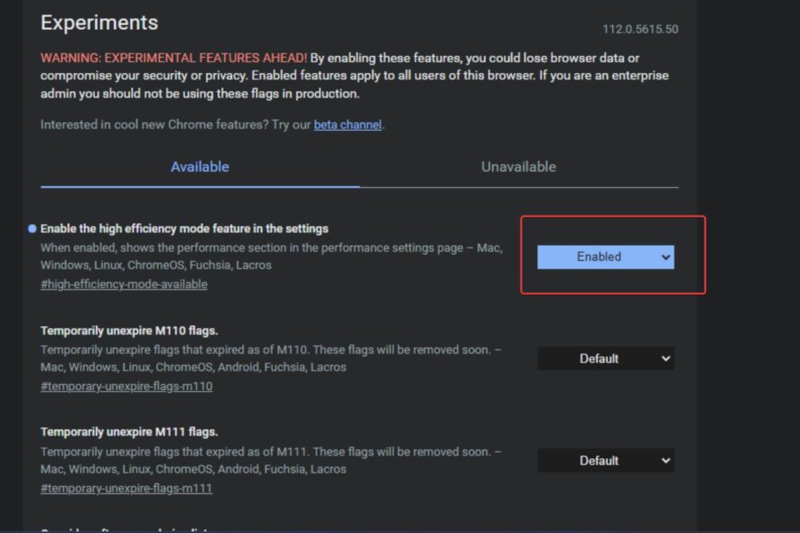Follow the #high-efficiency-mode-available anchor link
This screenshot has height=533, width=800.
[124, 285]
